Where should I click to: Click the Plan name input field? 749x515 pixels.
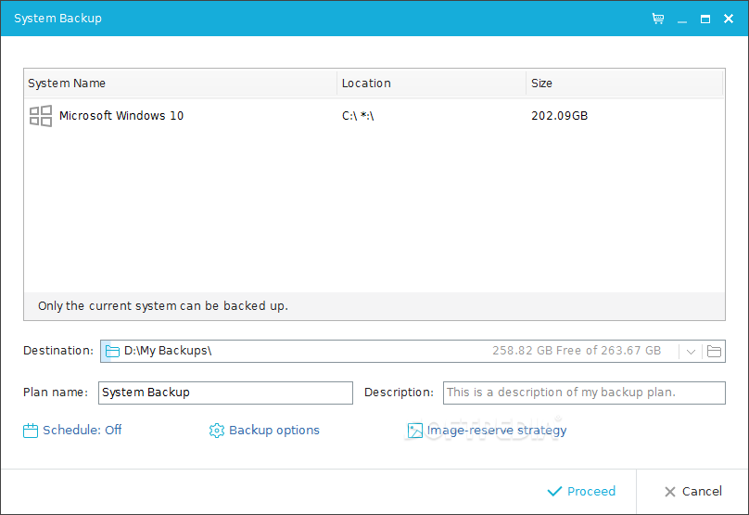pos(225,393)
